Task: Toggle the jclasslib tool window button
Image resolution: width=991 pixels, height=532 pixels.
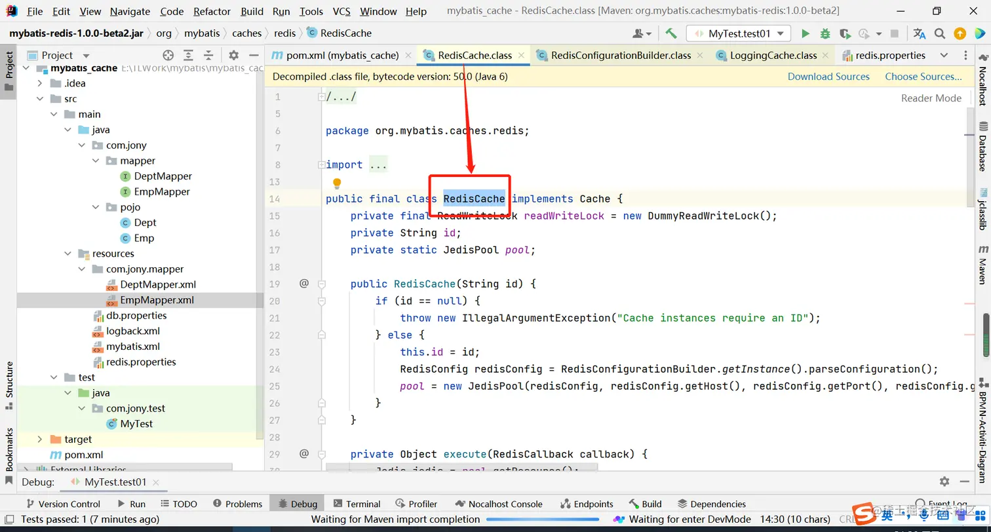Action: pyautogui.click(x=982, y=209)
